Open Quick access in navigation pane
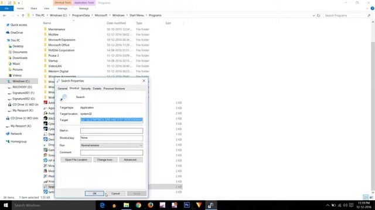 click(19, 24)
